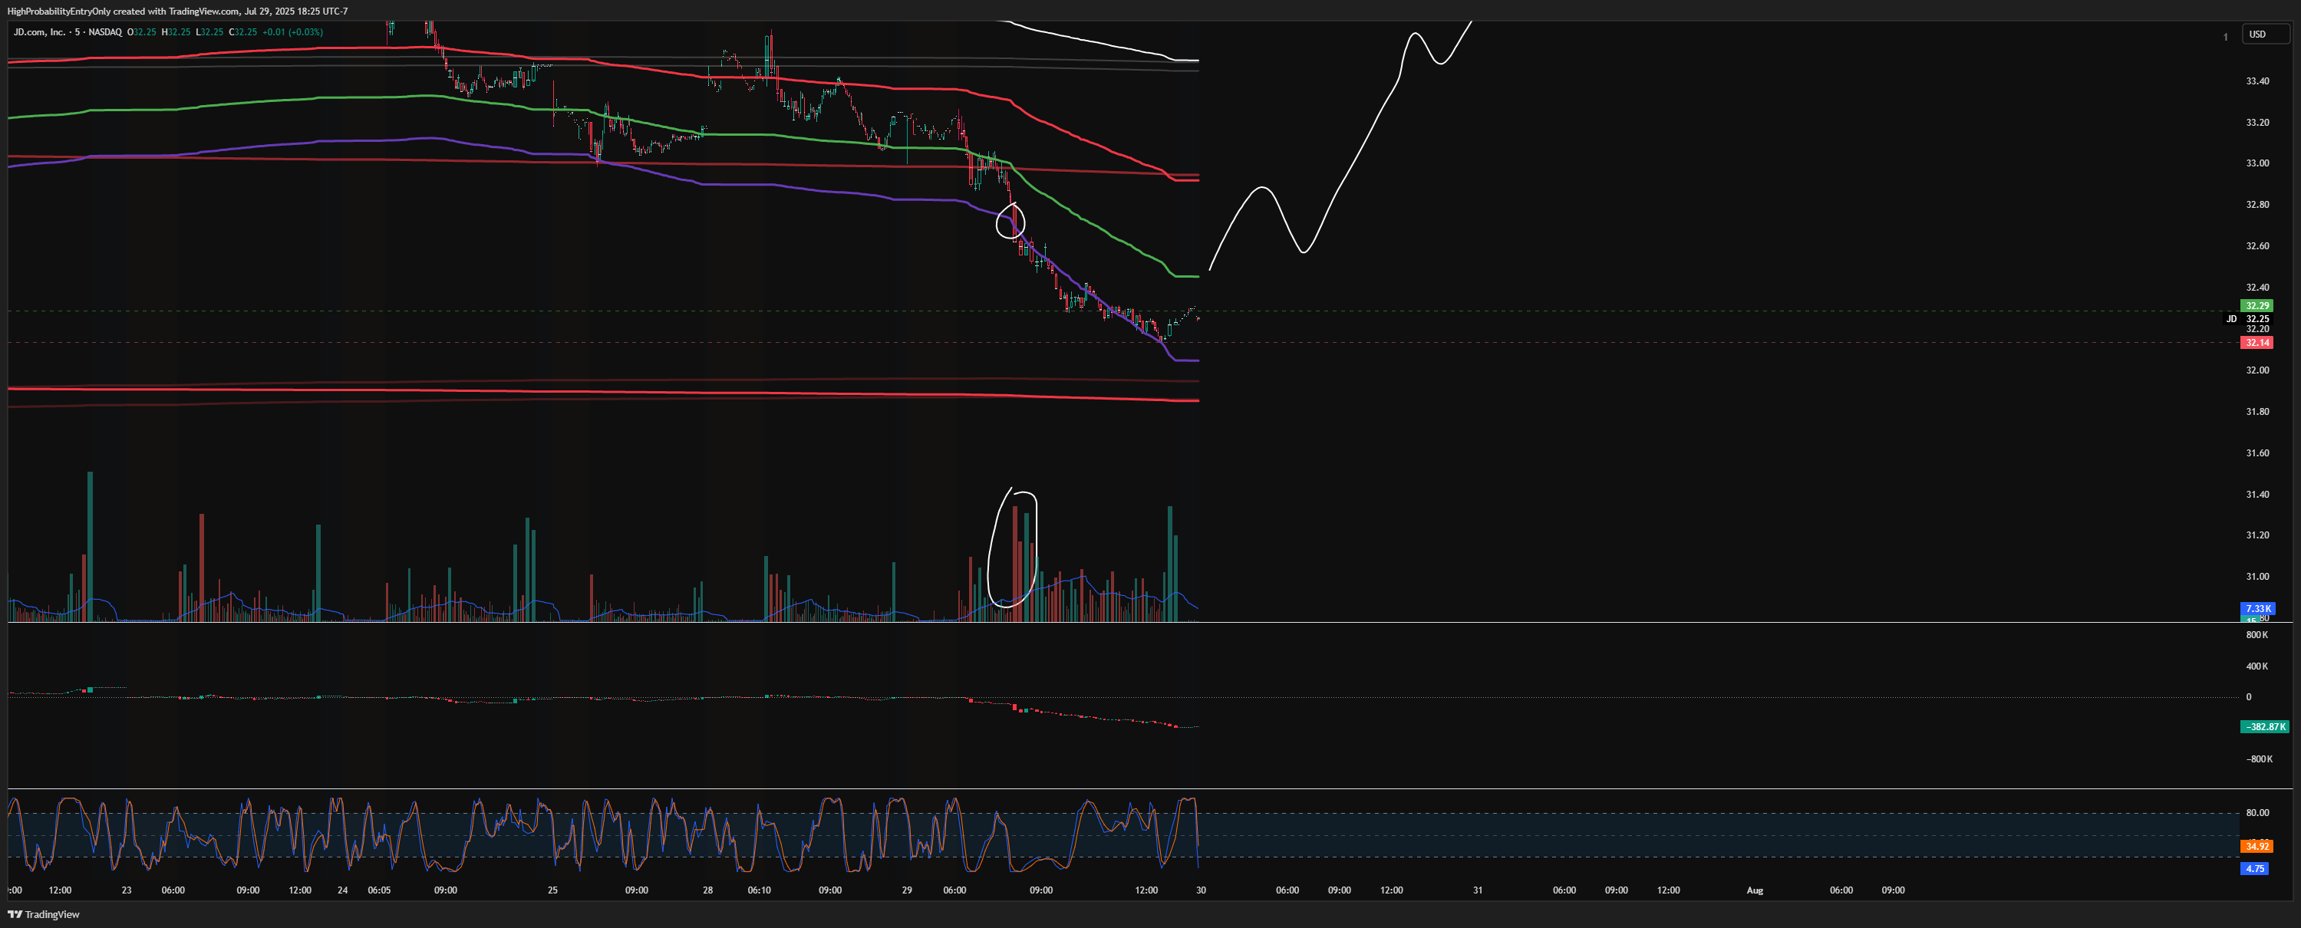Click the +0.01 (+0.03%) change text
This screenshot has width=2301, height=928.
(293, 32)
